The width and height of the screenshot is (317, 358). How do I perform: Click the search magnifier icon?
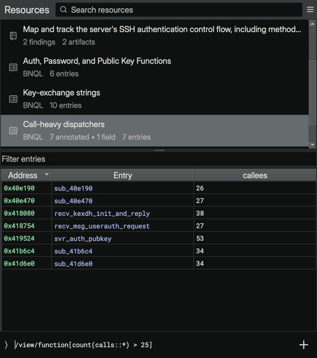click(63, 10)
